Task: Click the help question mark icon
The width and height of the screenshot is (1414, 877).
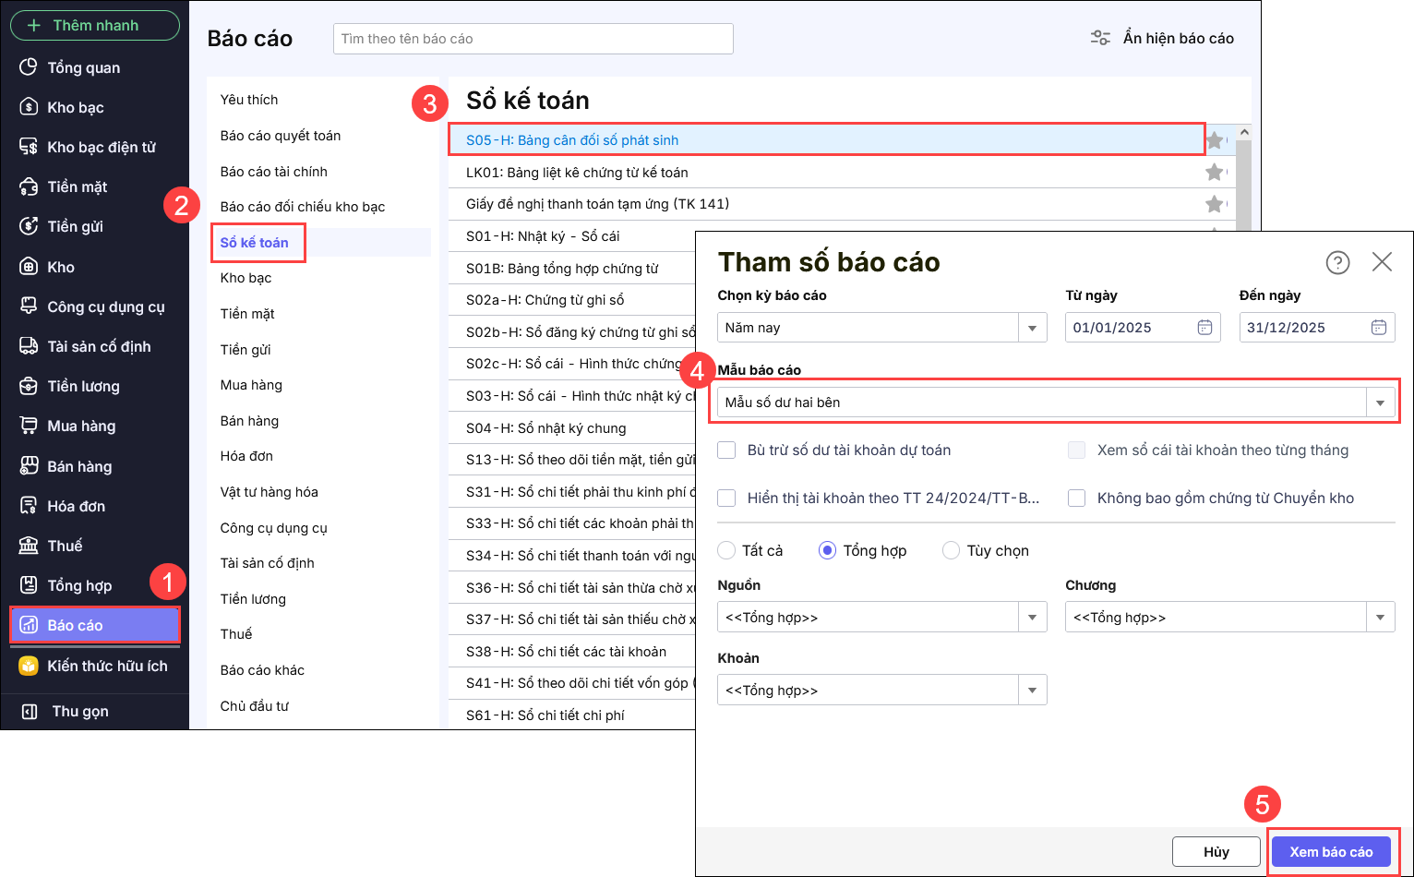Action: [x=1337, y=263]
